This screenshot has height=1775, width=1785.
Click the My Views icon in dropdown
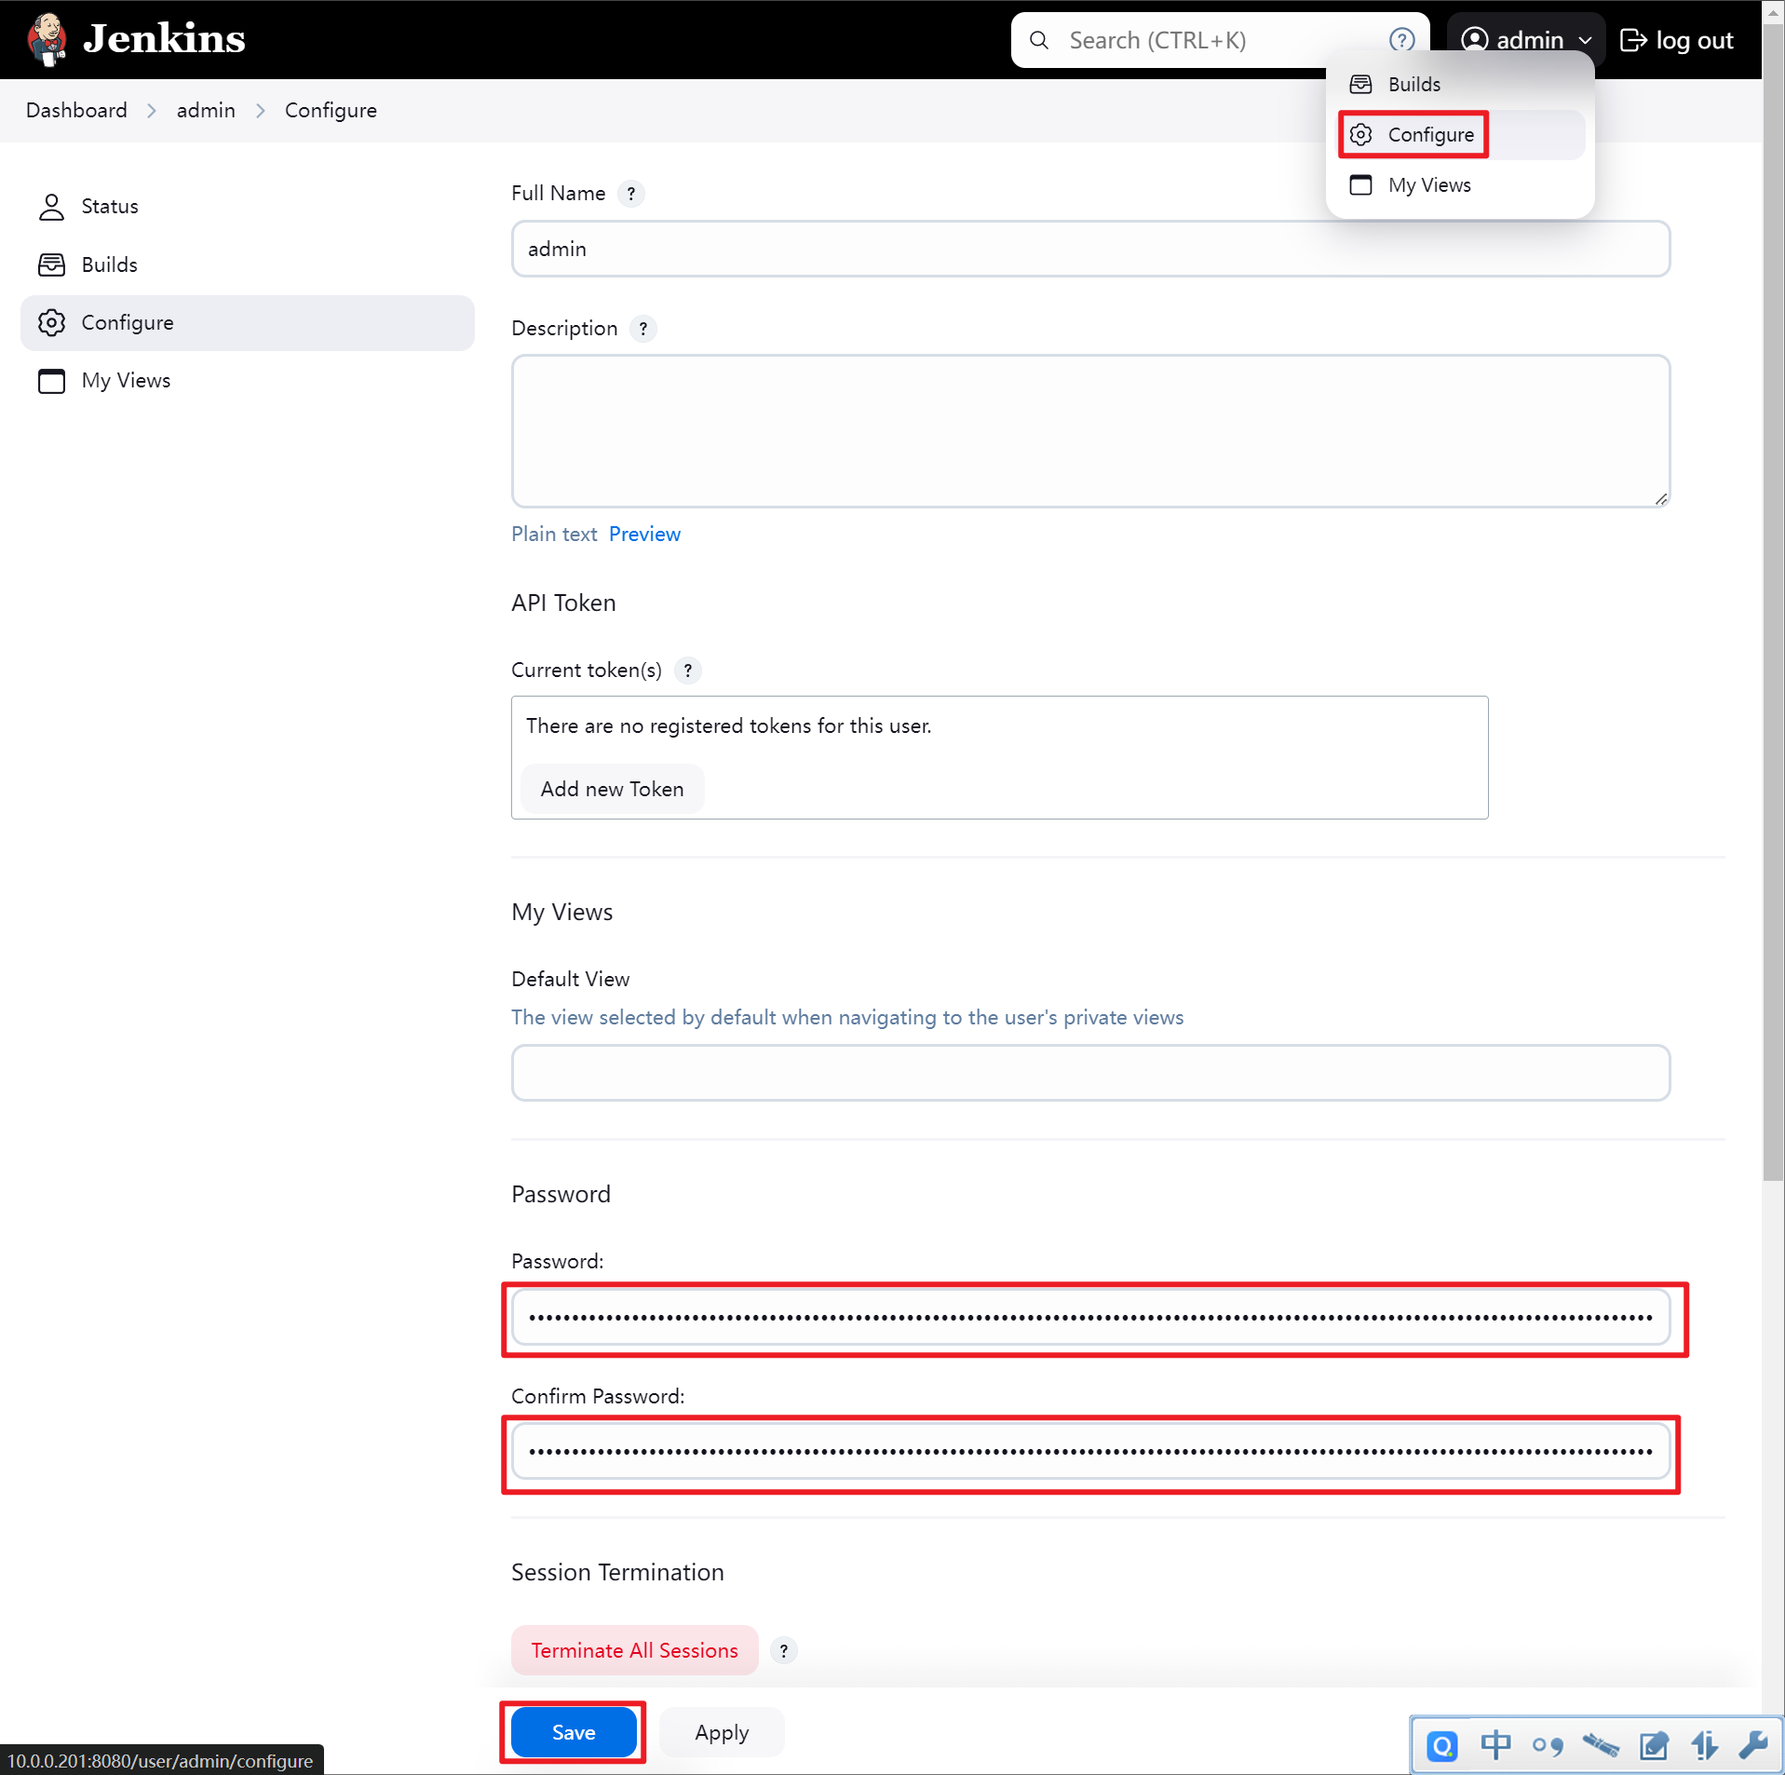pyautogui.click(x=1360, y=184)
